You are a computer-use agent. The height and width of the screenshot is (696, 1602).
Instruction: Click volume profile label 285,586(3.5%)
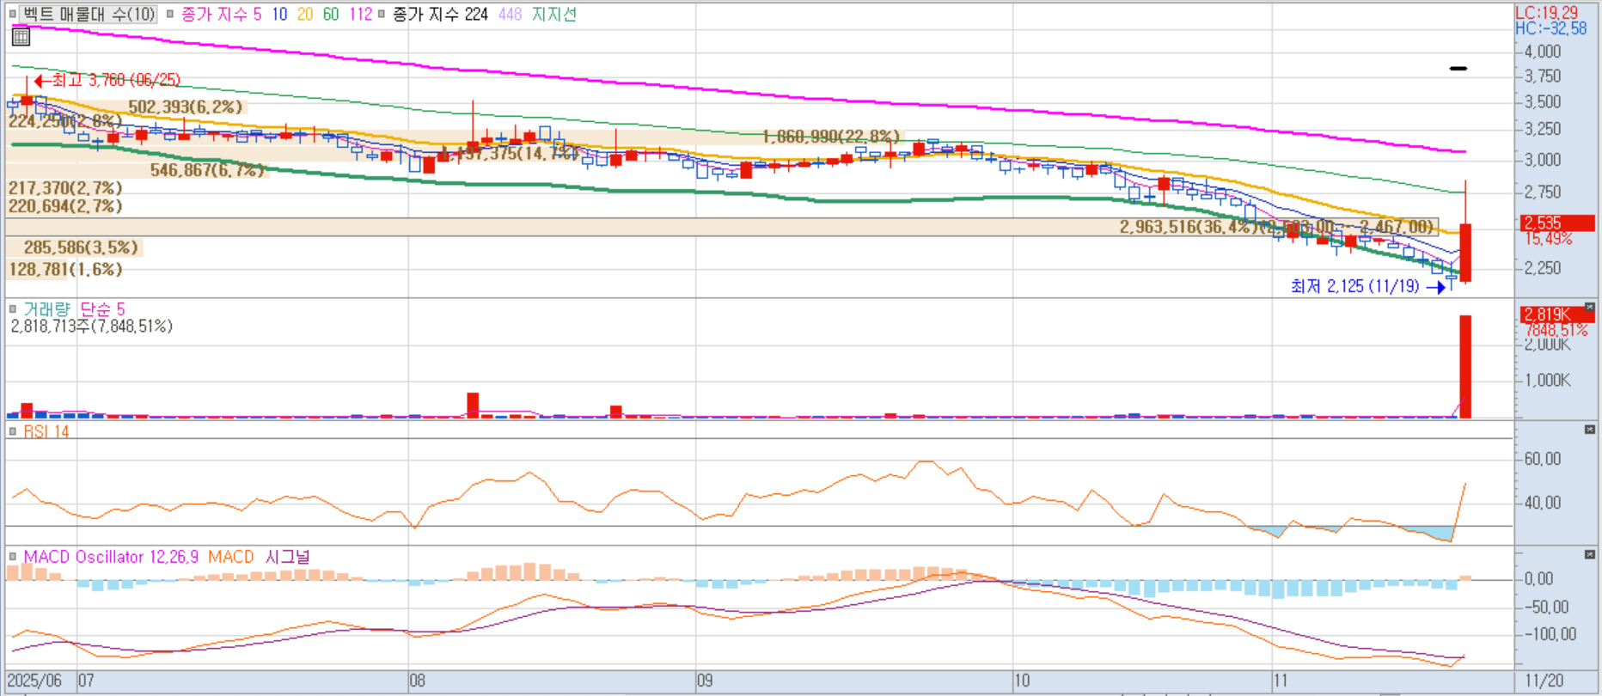[x=81, y=247]
